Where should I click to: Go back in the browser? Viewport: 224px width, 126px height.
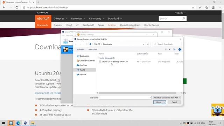tap(4, 7)
